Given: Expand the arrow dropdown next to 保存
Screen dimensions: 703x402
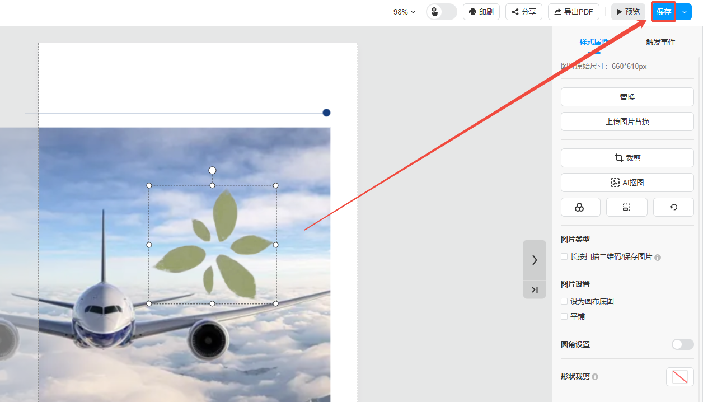Looking at the screenshot, I should click(x=684, y=12).
